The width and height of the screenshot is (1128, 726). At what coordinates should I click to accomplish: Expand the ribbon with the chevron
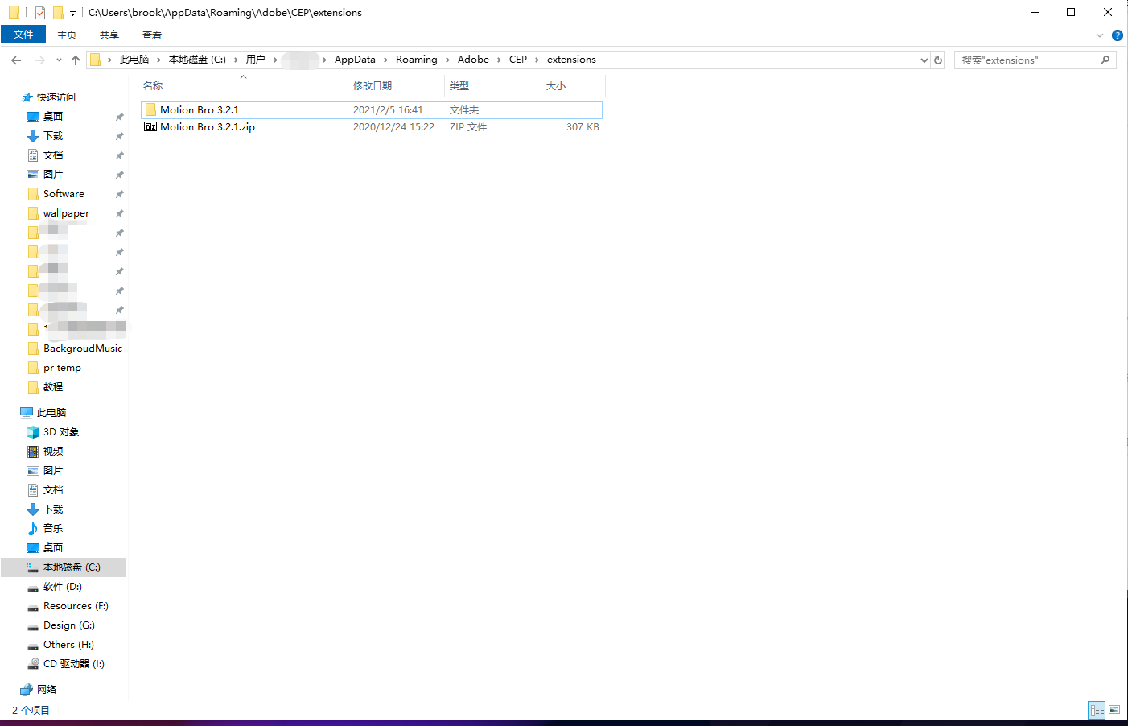tap(1100, 35)
